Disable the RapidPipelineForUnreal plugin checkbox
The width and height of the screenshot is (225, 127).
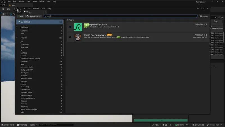click(70, 27)
